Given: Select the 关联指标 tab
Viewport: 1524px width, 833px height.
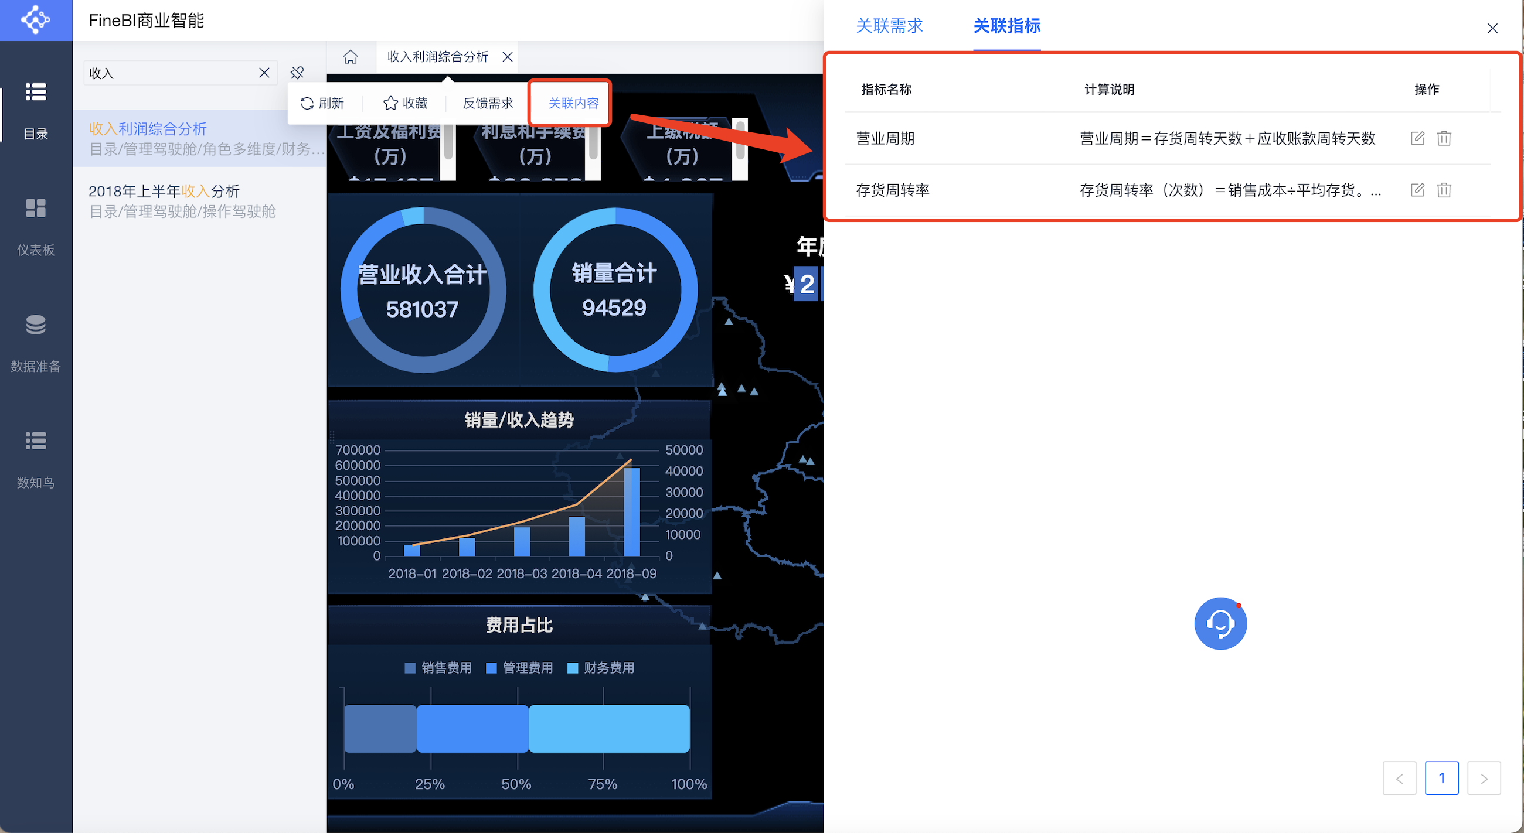Looking at the screenshot, I should [1006, 26].
